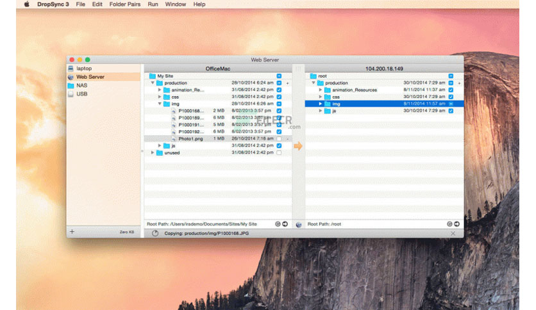Open the File menu
This screenshot has height=310, width=536.
pos(81,4)
